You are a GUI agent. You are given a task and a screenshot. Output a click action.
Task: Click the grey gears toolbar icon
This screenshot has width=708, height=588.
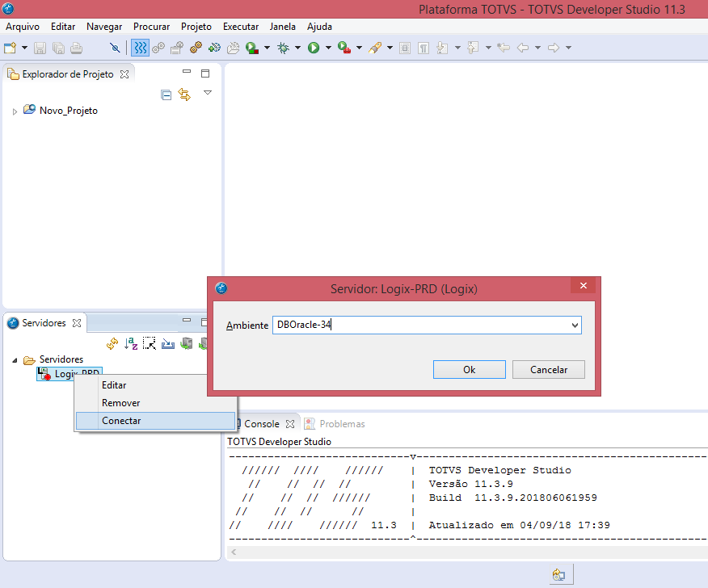coord(158,48)
